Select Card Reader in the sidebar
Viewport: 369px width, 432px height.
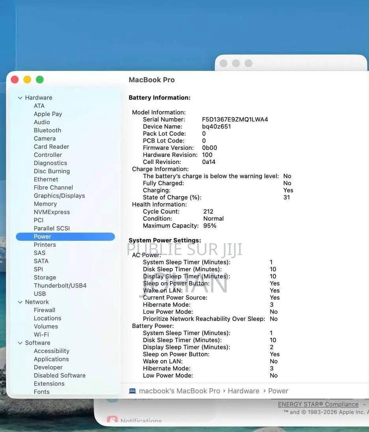click(x=52, y=147)
